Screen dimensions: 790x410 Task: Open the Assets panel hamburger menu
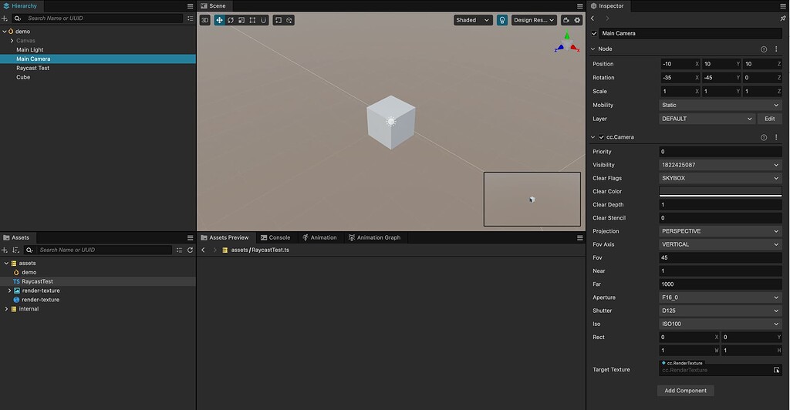tap(190, 238)
